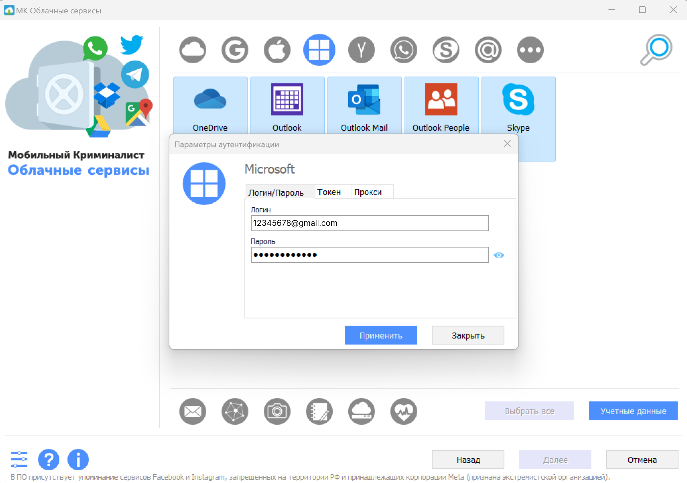The height and width of the screenshot is (483, 687).
Task: Click the Отмена button
Action: pyautogui.click(x=642, y=460)
